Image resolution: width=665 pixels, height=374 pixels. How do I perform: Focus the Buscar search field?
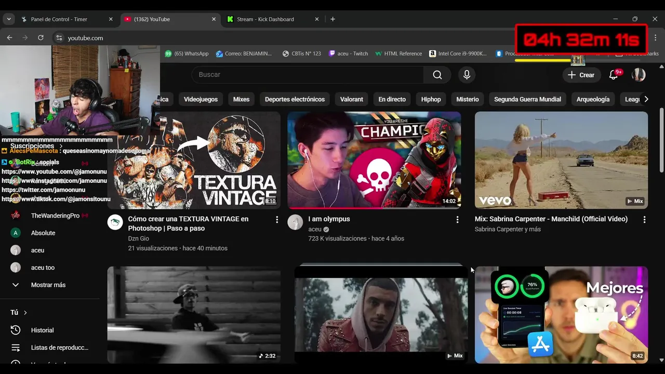308,75
